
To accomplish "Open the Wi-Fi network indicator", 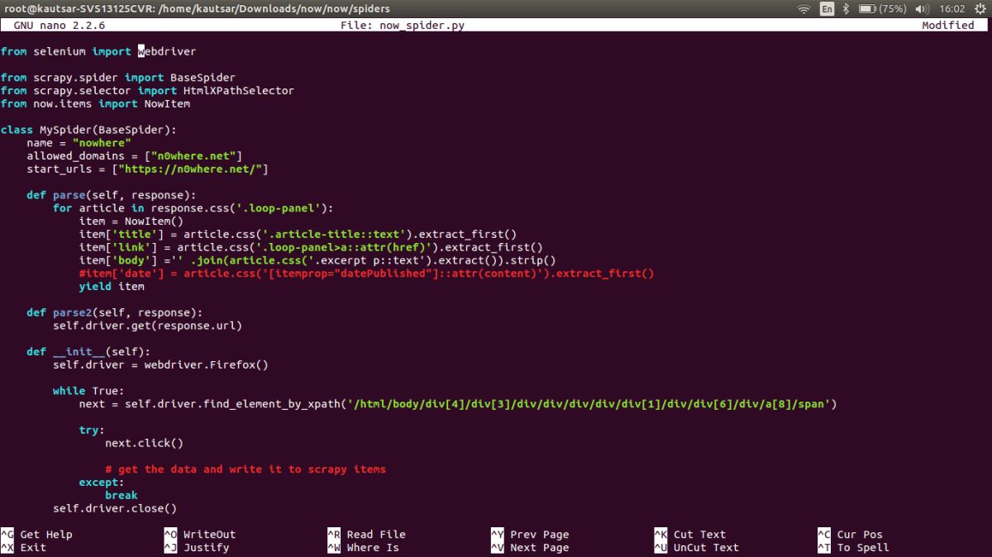I will tap(804, 8).
